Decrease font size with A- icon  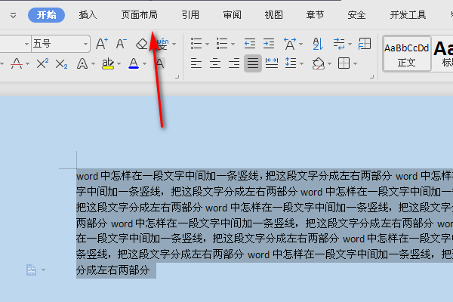122,44
